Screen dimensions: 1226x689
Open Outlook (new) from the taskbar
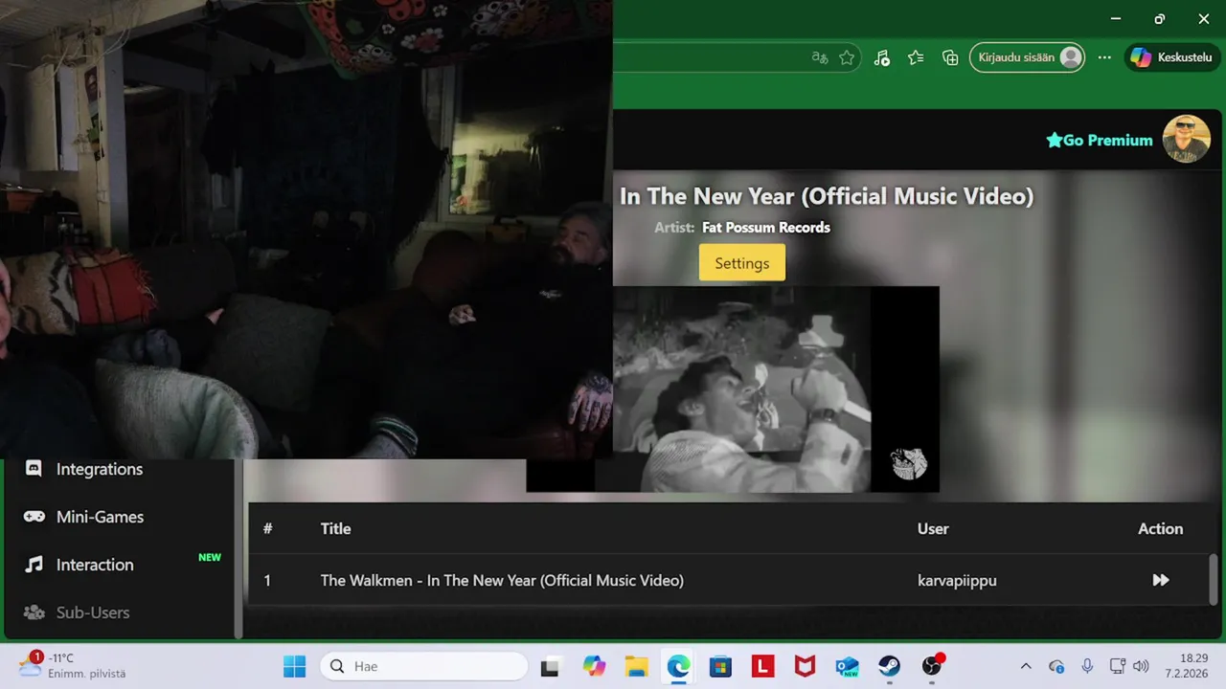coord(847,666)
